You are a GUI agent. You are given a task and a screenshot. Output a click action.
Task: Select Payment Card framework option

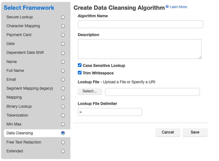pyautogui.click(x=63, y=35)
